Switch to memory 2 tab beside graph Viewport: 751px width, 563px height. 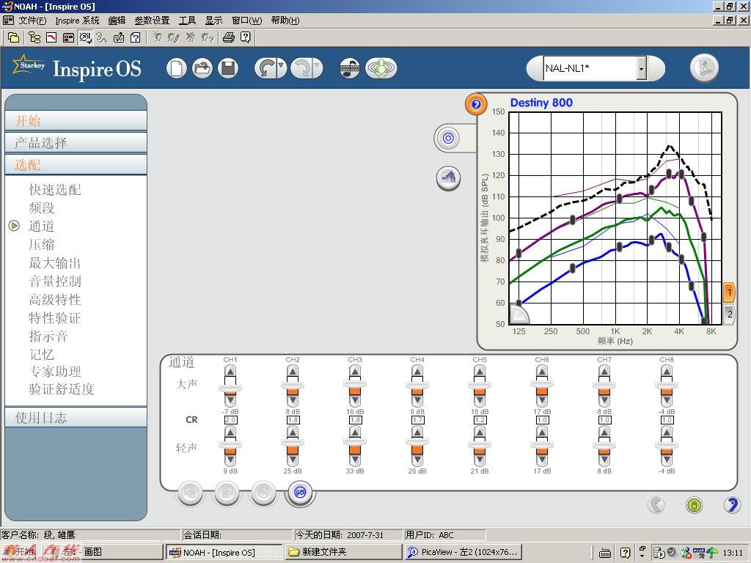click(x=729, y=314)
